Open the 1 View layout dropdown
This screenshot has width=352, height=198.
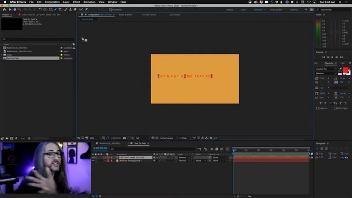pyautogui.click(x=186, y=138)
